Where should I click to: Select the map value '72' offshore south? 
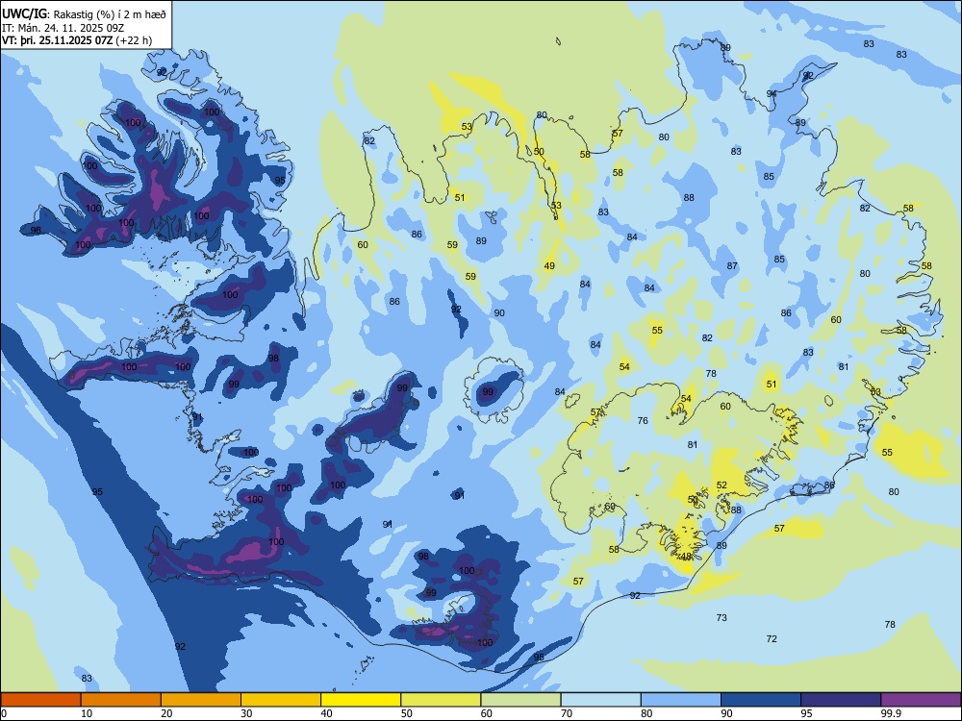(x=772, y=639)
